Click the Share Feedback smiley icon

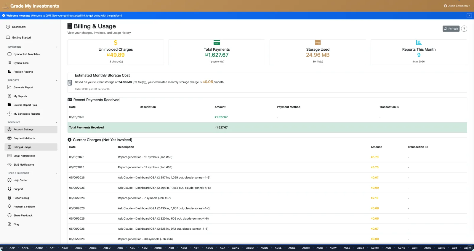pos(9,215)
